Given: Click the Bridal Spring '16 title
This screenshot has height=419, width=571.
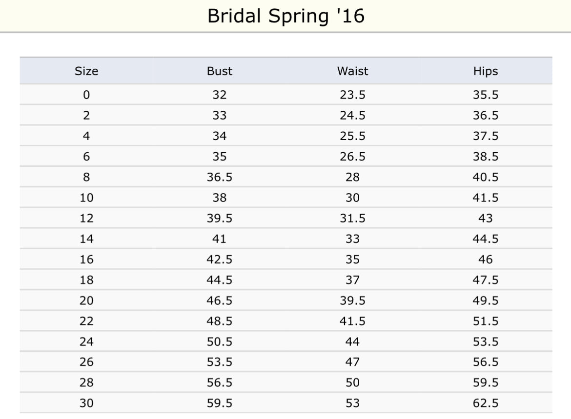Looking at the screenshot, I should coord(285,16).
